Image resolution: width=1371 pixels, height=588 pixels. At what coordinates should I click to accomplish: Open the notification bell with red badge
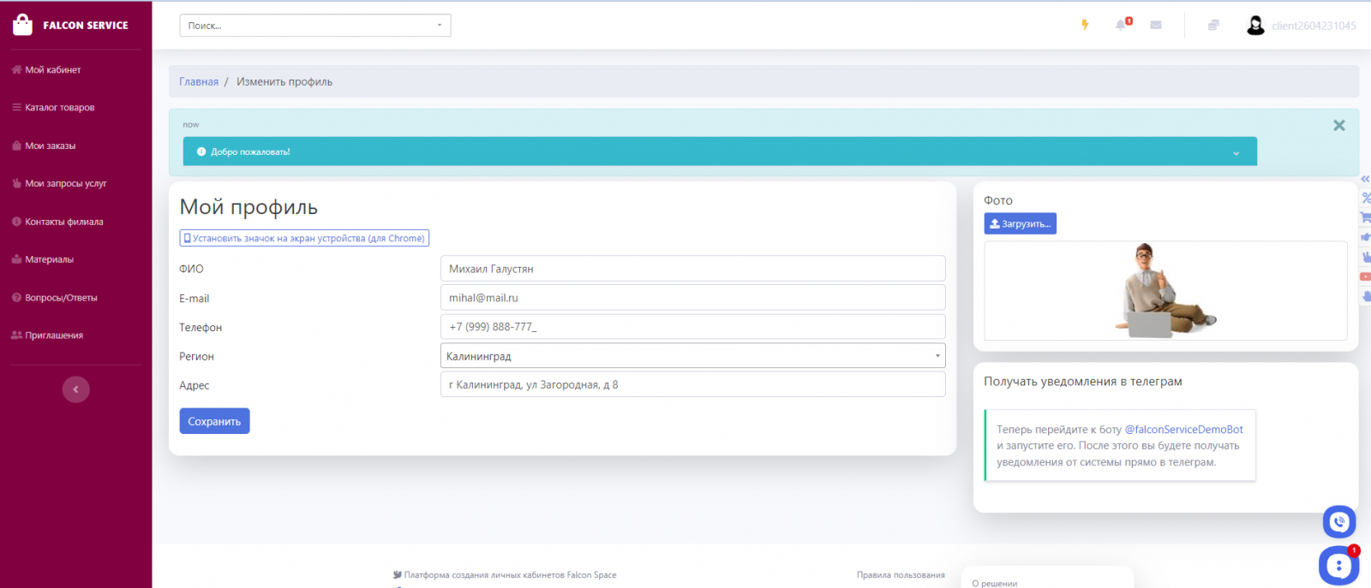(1123, 24)
